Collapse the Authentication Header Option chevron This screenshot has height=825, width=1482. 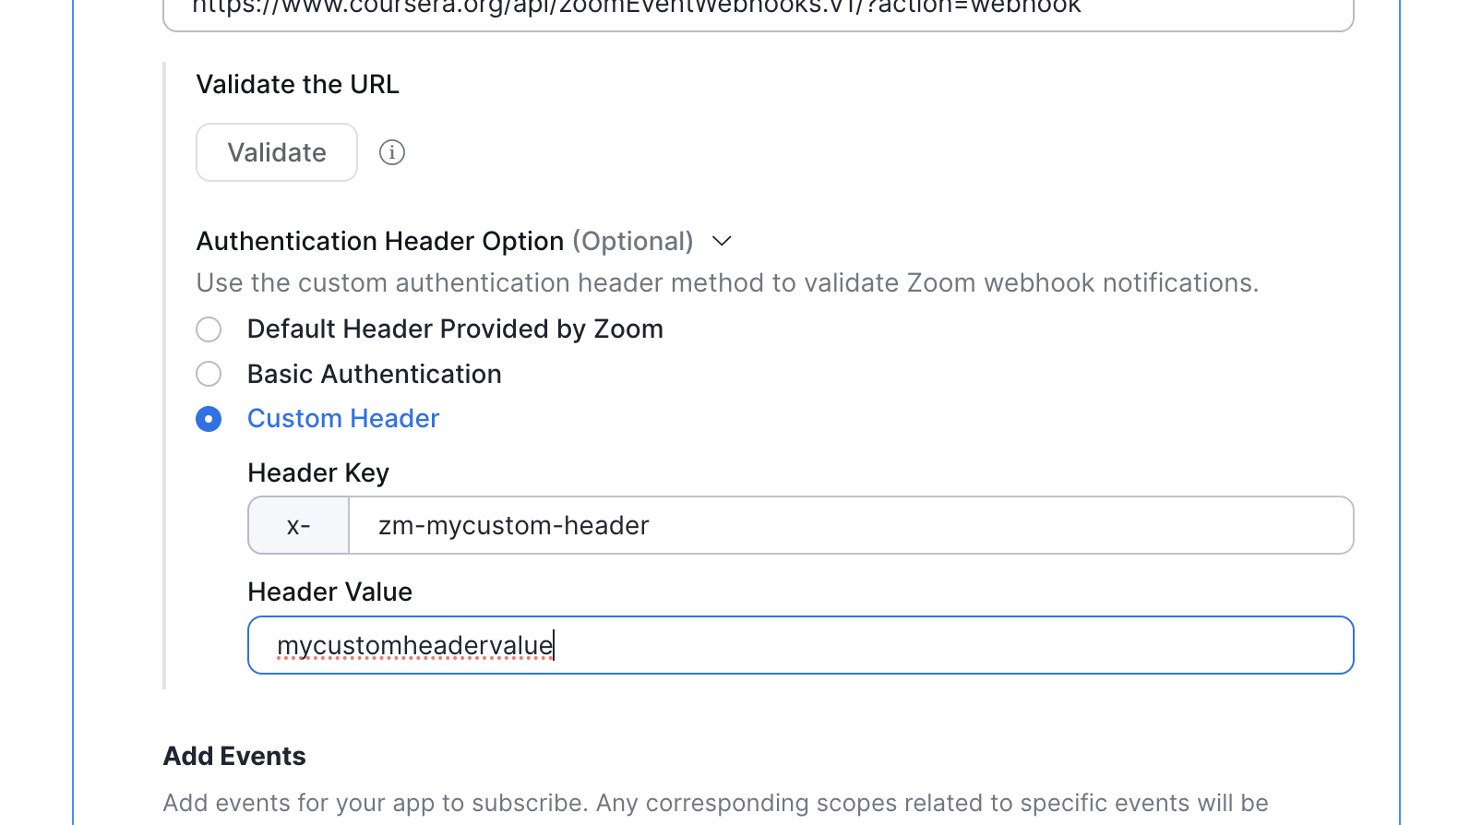point(722,241)
